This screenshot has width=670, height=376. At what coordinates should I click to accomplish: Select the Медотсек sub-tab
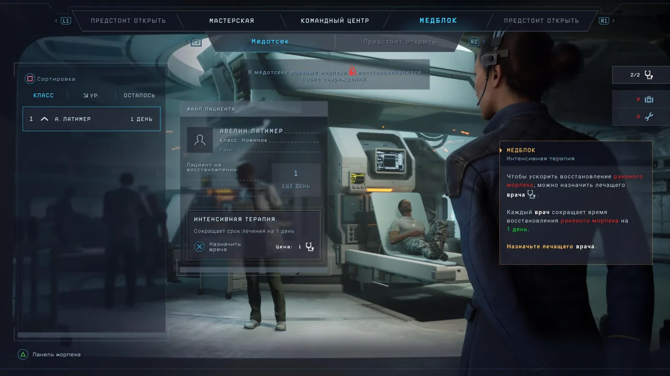tap(270, 42)
